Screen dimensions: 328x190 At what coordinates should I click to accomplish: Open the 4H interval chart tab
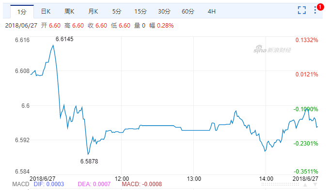pos(212,11)
